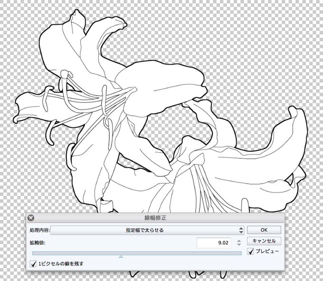Increase 拡縮値 with the up stepper arrow
323x281 pixels.
tap(239, 241)
